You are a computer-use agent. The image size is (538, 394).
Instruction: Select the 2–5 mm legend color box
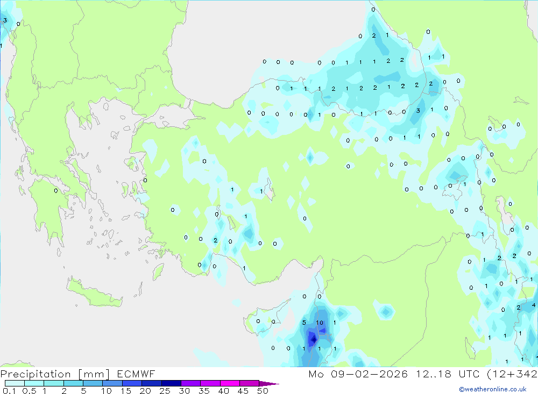[x=73, y=383]
